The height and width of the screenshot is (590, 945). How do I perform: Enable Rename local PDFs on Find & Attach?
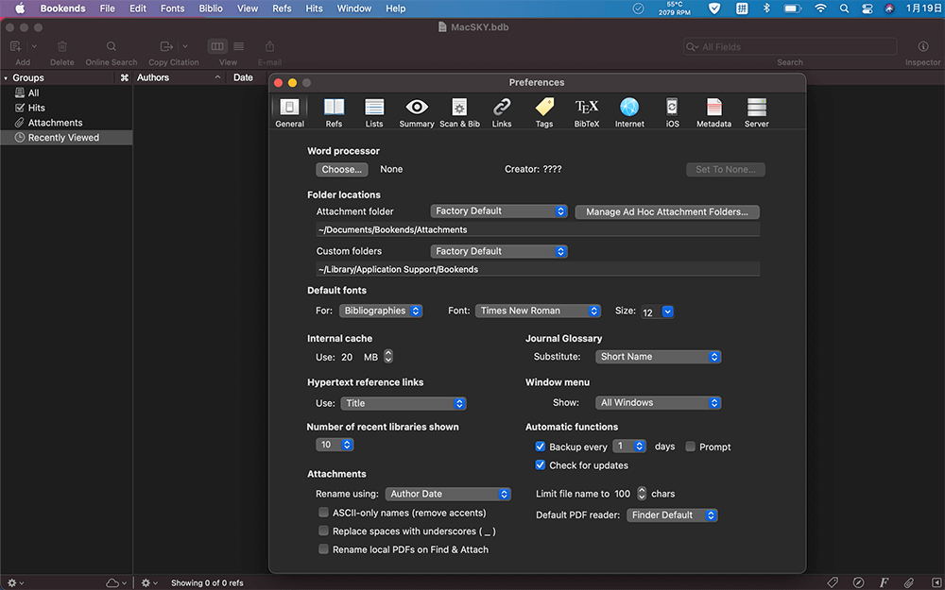coord(323,549)
